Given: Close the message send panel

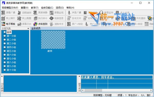Looking at the screenshot, I should coord(79,76).
